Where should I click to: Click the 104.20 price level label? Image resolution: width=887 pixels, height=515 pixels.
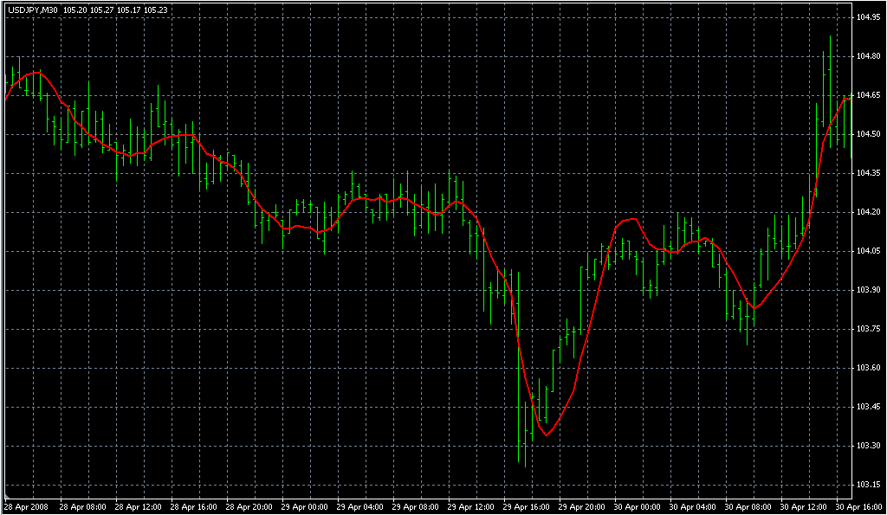point(868,212)
